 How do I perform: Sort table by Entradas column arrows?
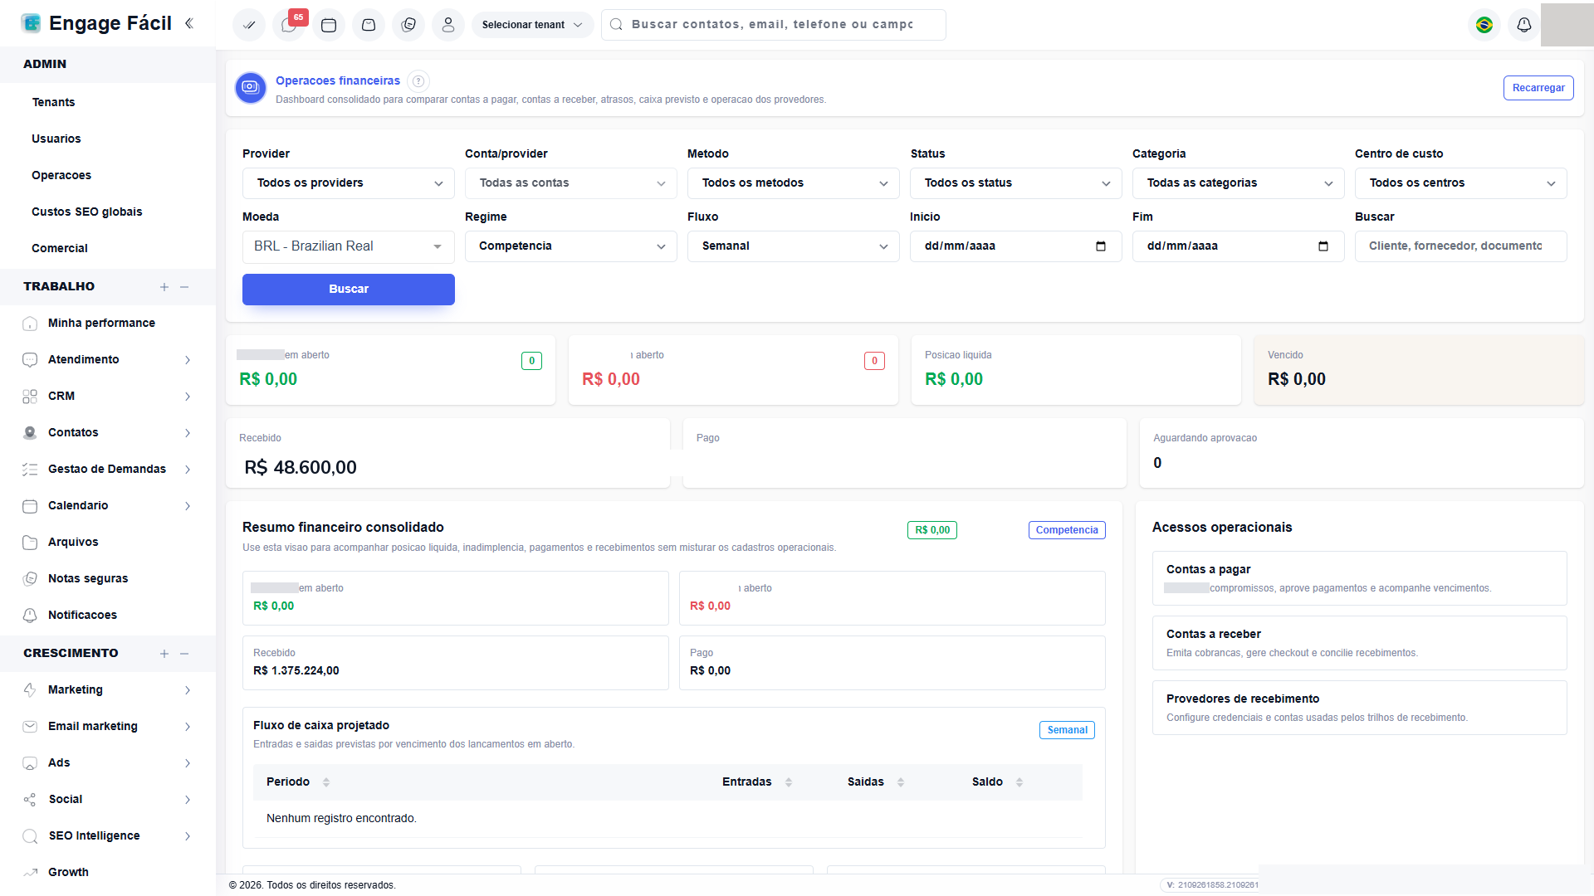tap(789, 782)
